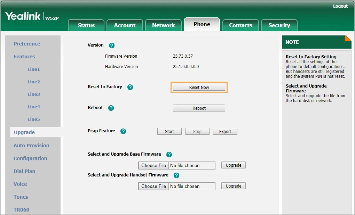Open the Account tab

125,25
